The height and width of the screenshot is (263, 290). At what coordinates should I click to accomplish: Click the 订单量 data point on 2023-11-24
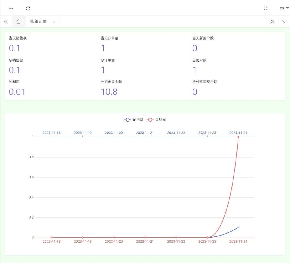pyautogui.click(x=238, y=137)
